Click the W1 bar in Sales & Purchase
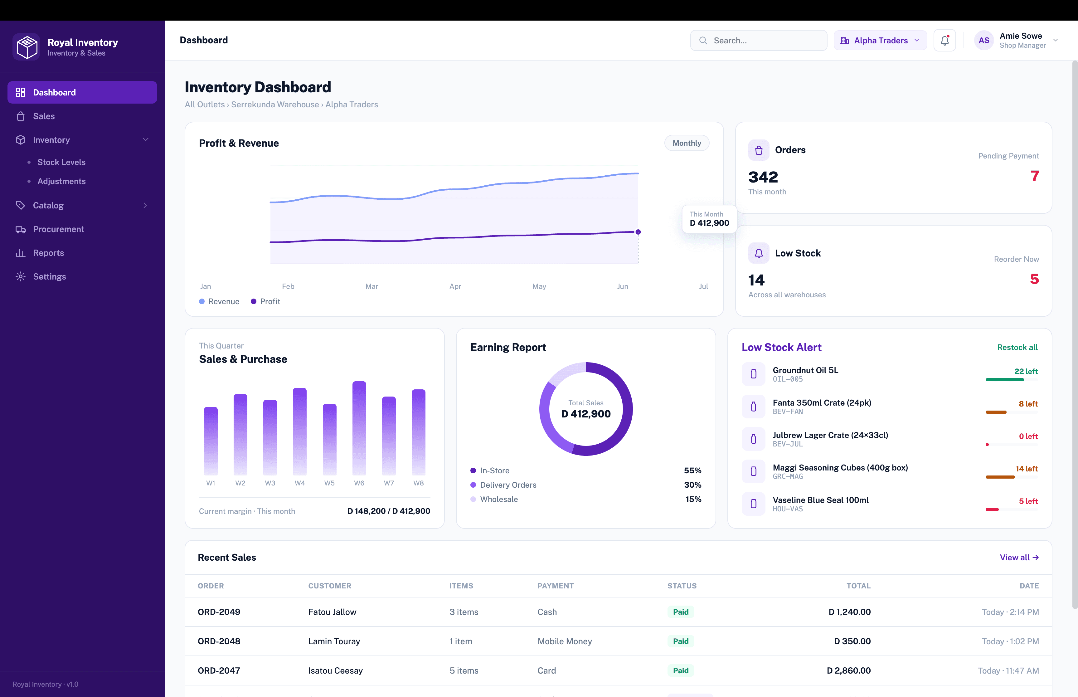Screen dimensions: 1078x697 tap(211, 441)
